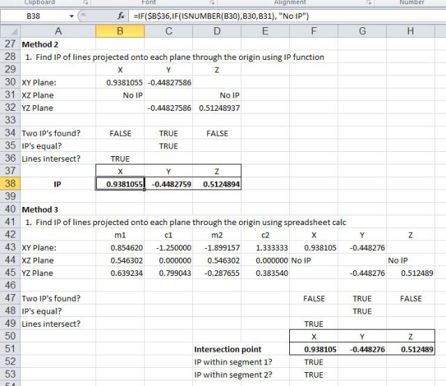Select row 38 header

[10, 184]
